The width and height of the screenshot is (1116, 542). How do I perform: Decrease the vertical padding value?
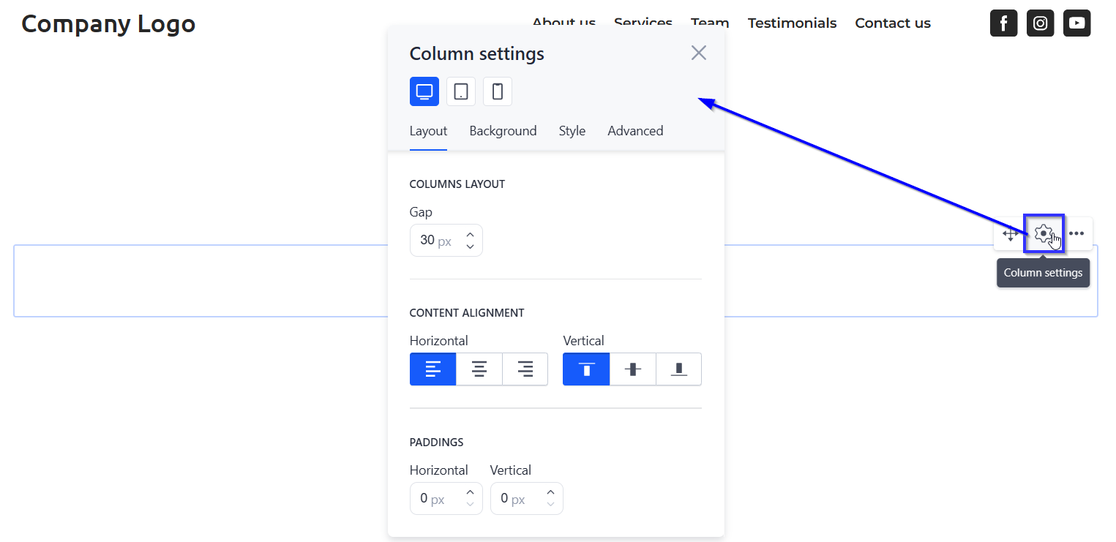(x=550, y=504)
